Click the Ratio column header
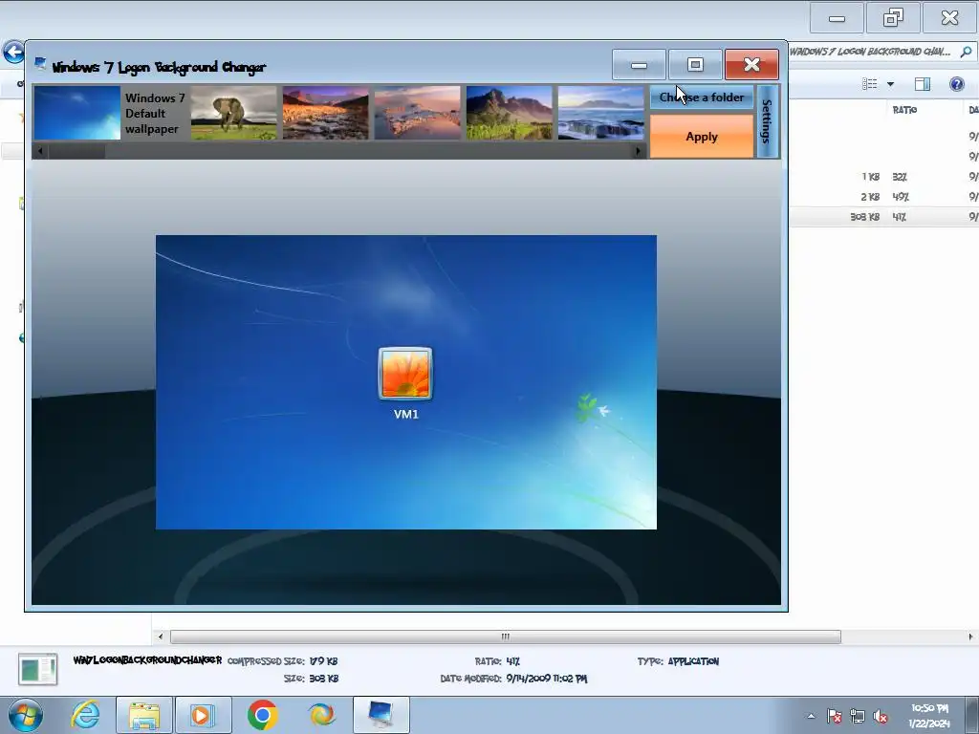The width and height of the screenshot is (979, 734). tap(904, 110)
